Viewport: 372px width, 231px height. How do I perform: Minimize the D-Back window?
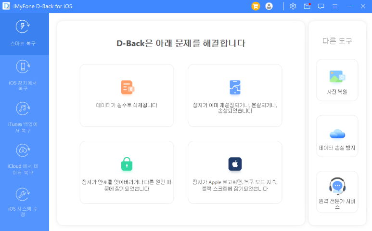[349, 6]
